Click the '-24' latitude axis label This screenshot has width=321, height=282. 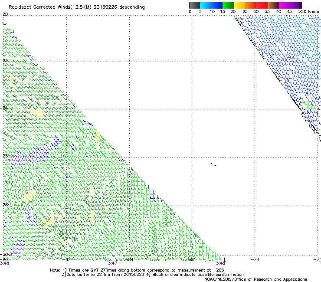tap(4, 108)
